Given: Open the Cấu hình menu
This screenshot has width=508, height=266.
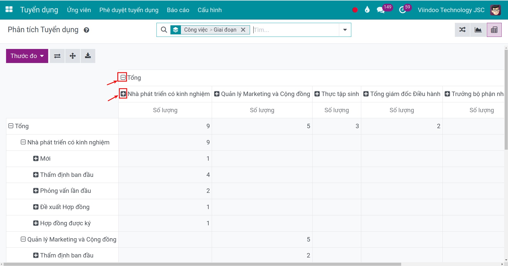Looking at the screenshot, I should click(210, 10).
